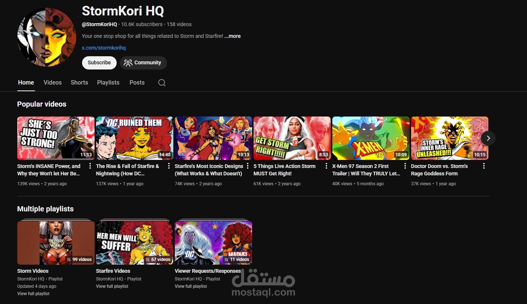
Task: Click 'StormKori HQ' channel name under Storm Videos playlist
Action: pos(31,279)
